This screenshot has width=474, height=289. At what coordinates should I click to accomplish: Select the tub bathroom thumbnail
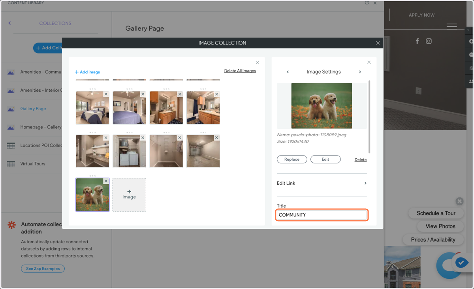203,108
